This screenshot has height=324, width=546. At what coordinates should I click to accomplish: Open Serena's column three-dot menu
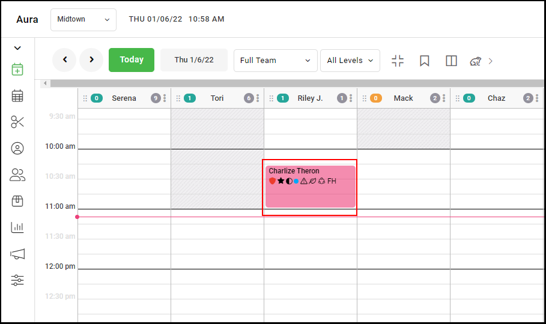coord(165,98)
